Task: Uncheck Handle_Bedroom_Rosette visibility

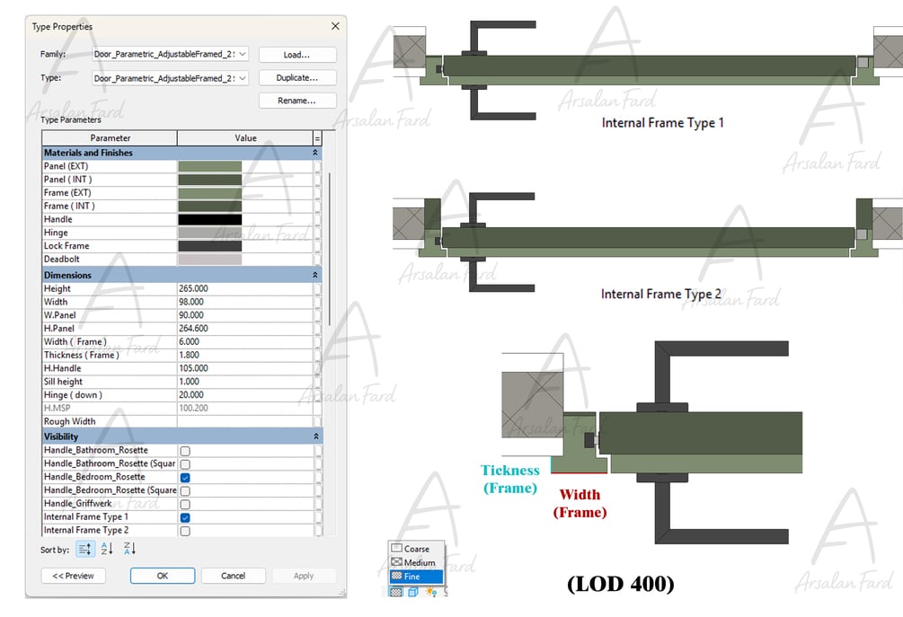Action: click(x=185, y=477)
